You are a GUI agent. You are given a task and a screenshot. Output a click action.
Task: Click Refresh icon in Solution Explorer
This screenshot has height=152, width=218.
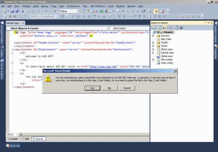point(160,28)
